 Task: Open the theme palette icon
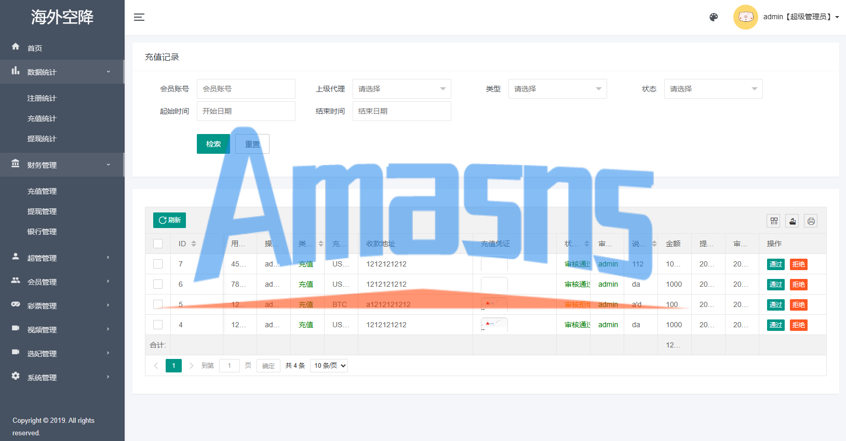(714, 17)
